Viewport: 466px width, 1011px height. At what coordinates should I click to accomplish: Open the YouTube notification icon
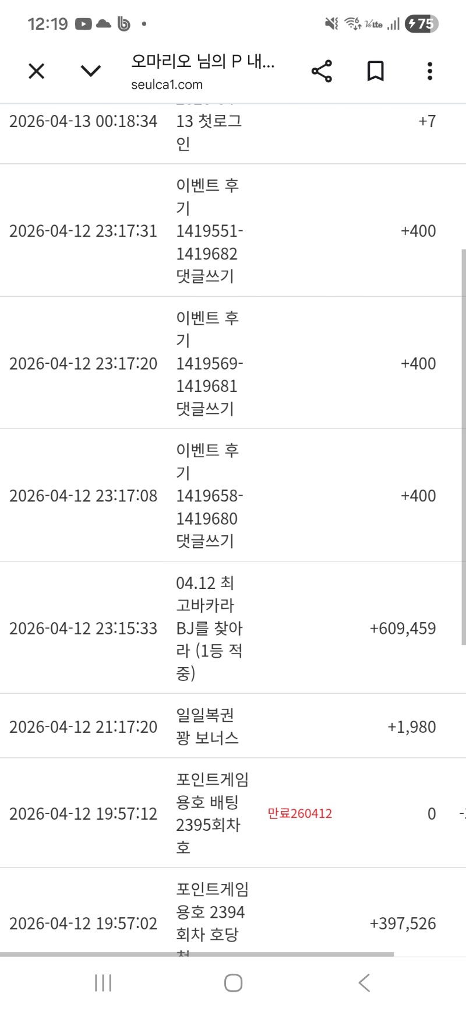(x=83, y=24)
